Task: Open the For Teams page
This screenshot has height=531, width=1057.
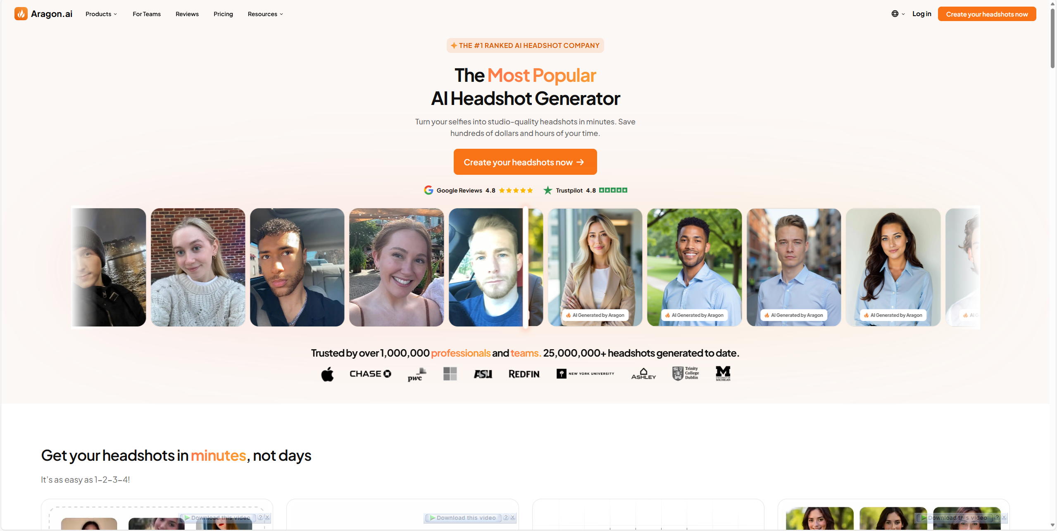Action: tap(147, 14)
